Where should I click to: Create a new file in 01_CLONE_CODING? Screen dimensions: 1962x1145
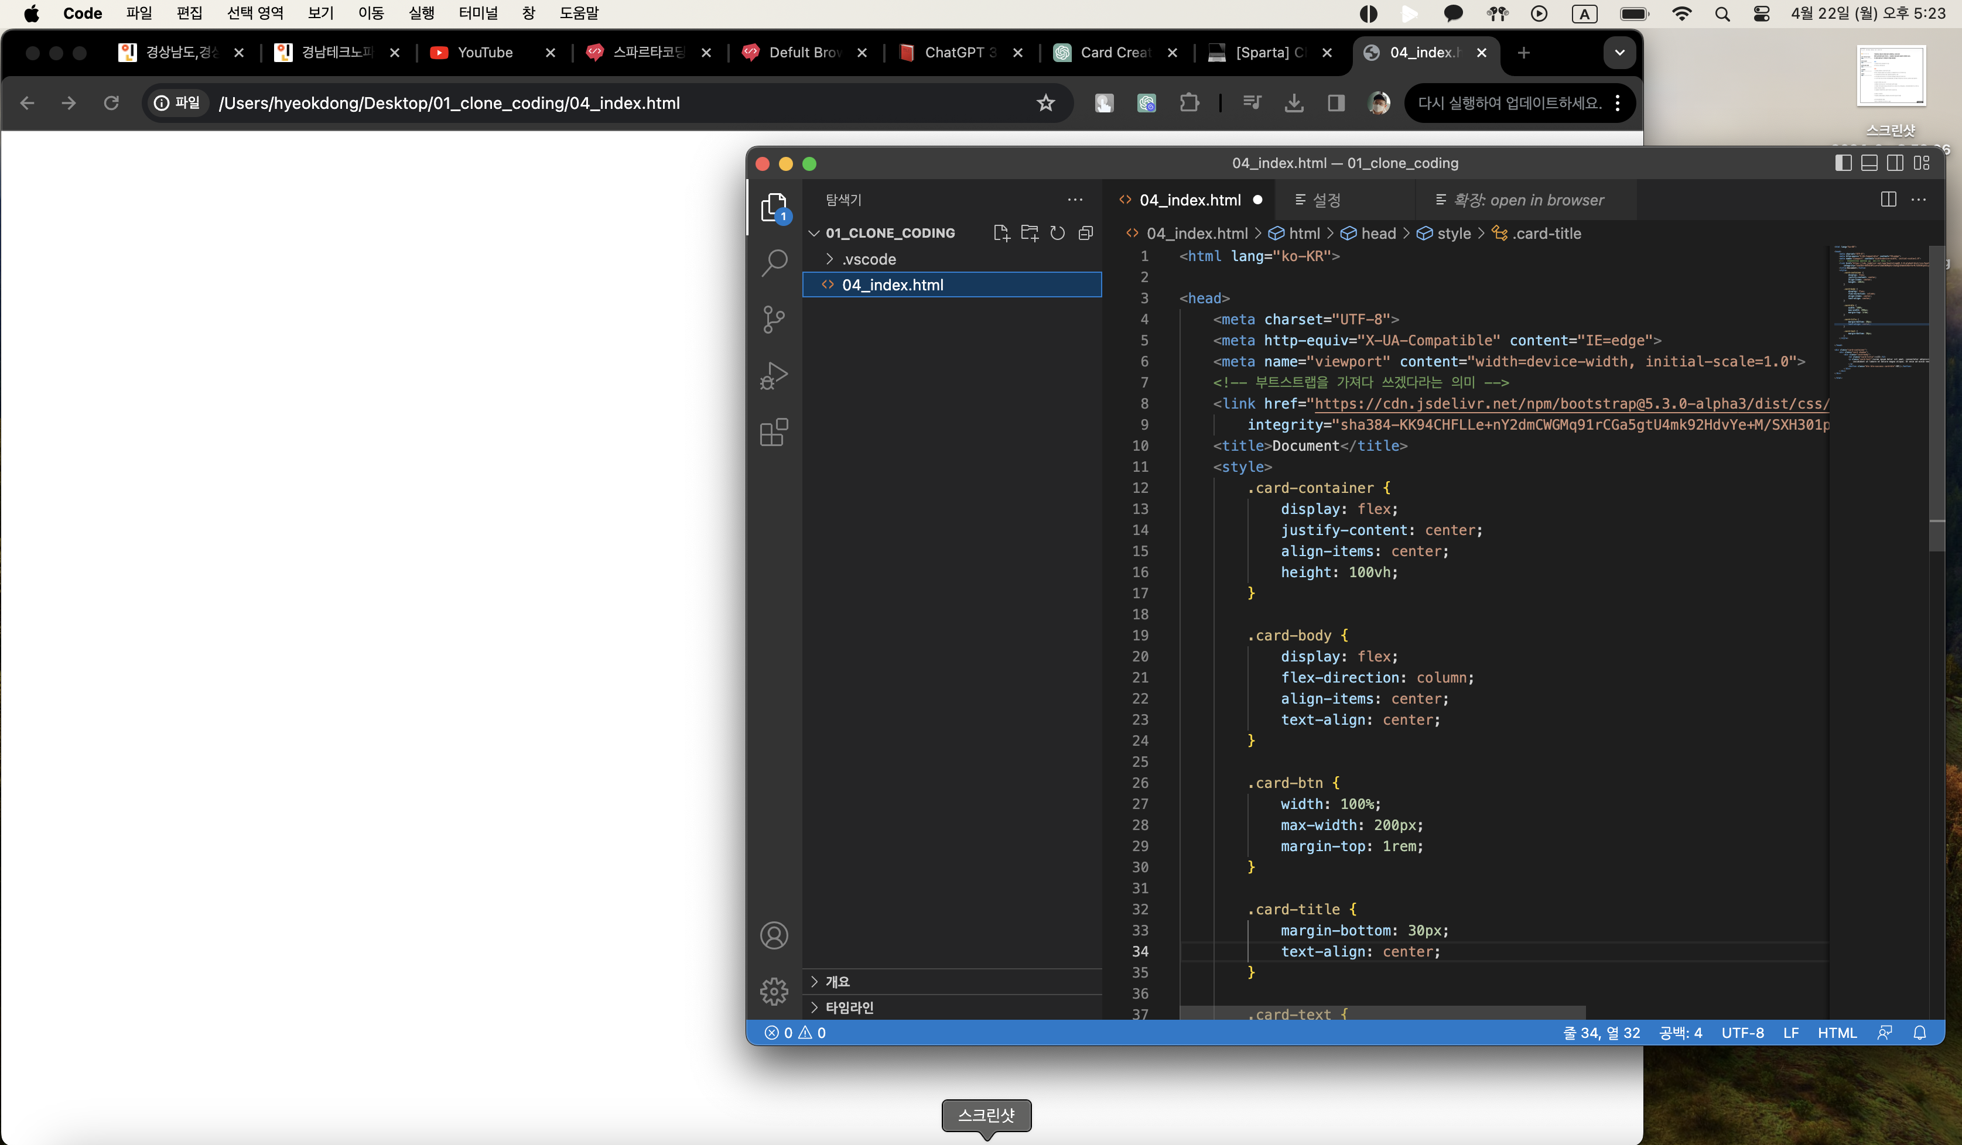pyautogui.click(x=1001, y=233)
